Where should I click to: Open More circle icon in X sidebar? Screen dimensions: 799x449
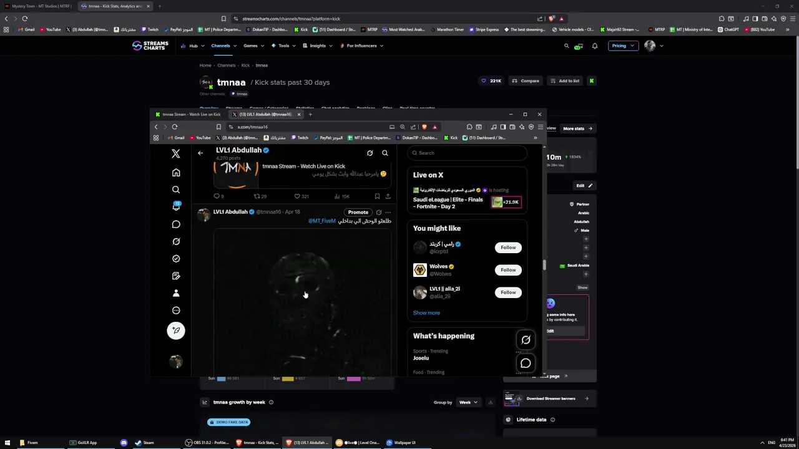(x=176, y=310)
